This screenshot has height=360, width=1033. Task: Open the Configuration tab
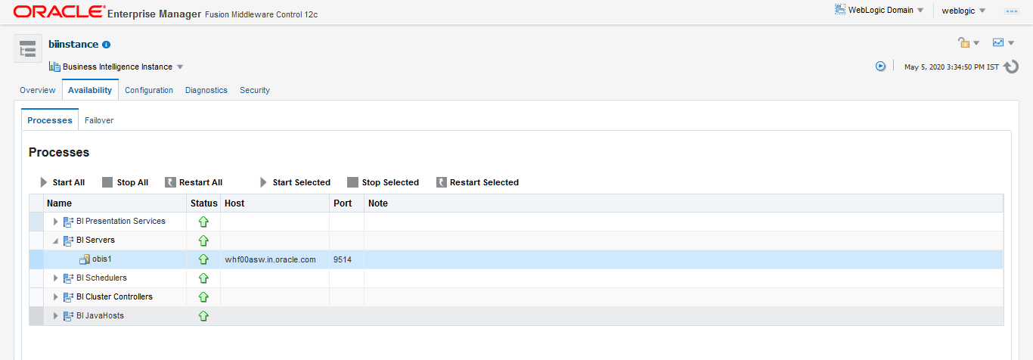[149, 90]
